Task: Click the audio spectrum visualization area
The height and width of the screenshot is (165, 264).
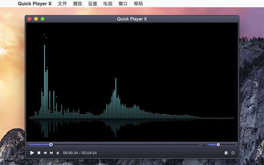Action: (132, 82)
